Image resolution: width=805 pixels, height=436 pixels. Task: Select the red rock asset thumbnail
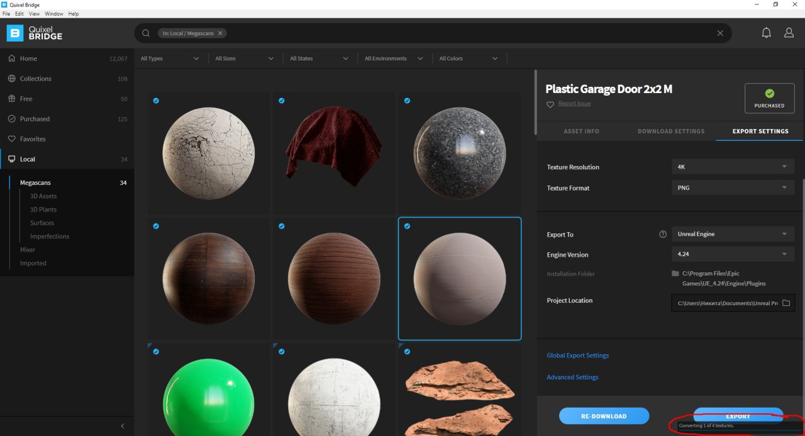click(x=459, y=390)
